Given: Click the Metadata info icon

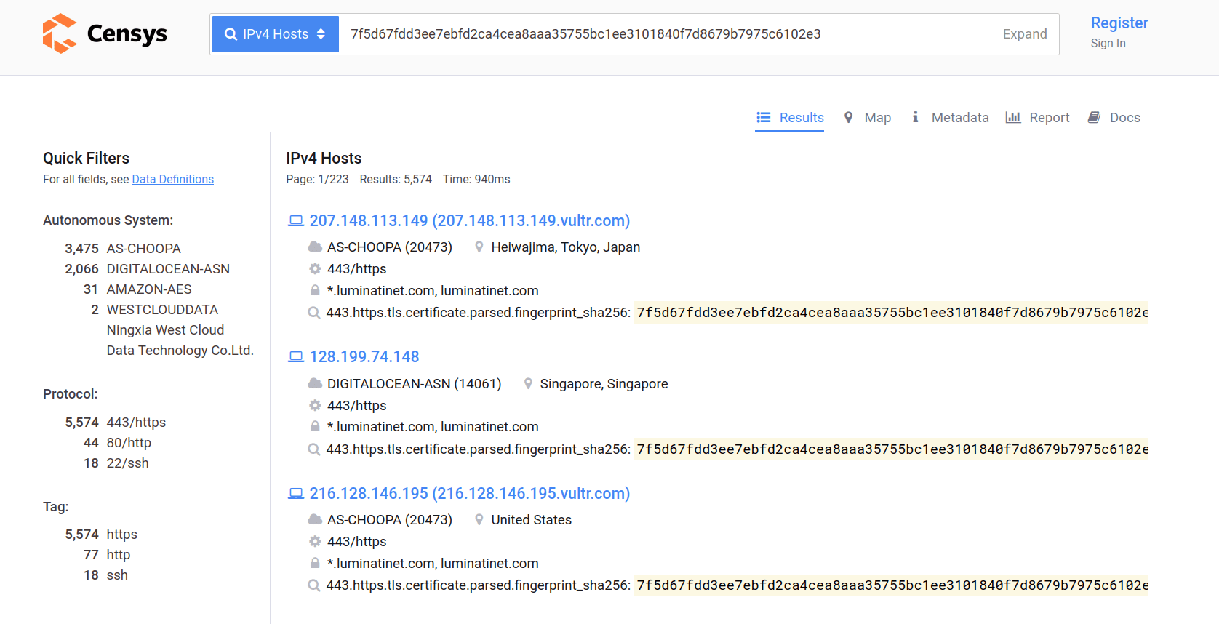Looking at the screenshot, I should point(915,117).
